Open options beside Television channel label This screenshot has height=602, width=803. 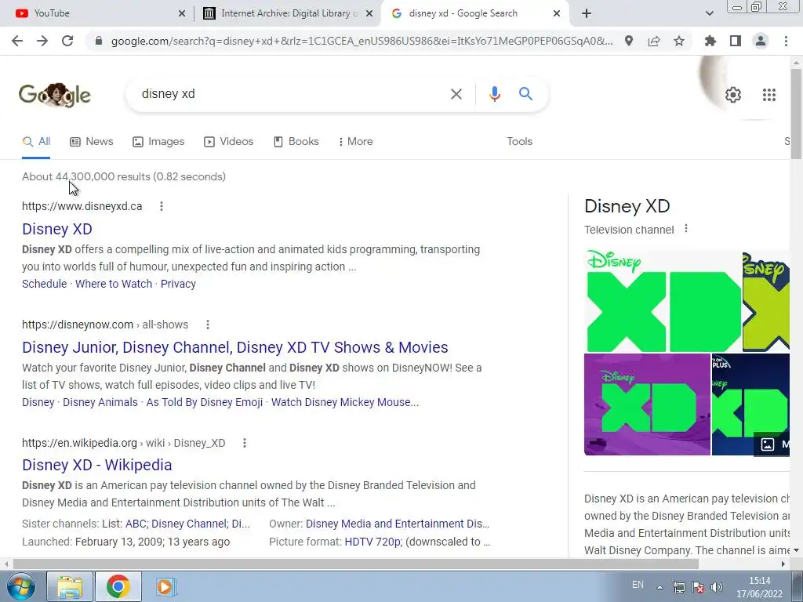click(686, 229)
